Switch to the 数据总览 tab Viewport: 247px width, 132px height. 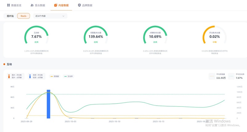click(14, 5)
